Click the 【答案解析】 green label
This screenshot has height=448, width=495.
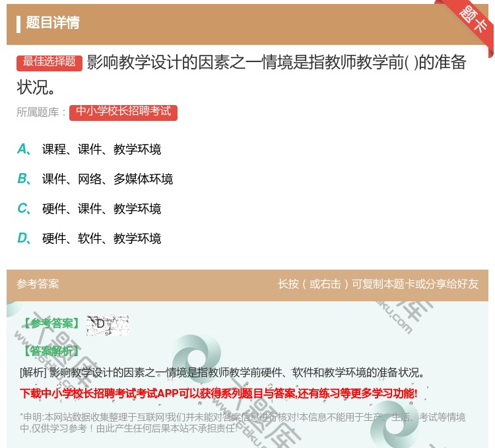[x=52, y=351]
